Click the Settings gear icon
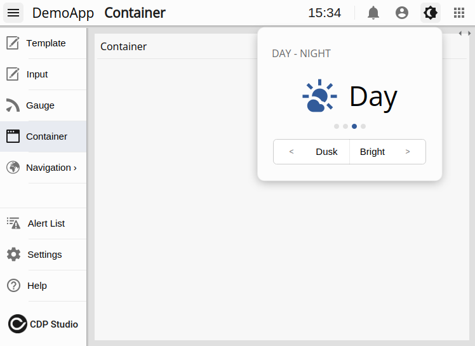This screenshot has height=346, width=475. point(13,255)
